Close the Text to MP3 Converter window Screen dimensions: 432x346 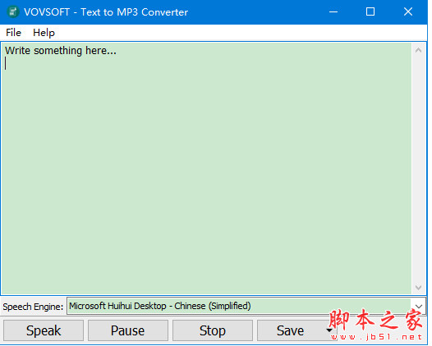(408, 11)
